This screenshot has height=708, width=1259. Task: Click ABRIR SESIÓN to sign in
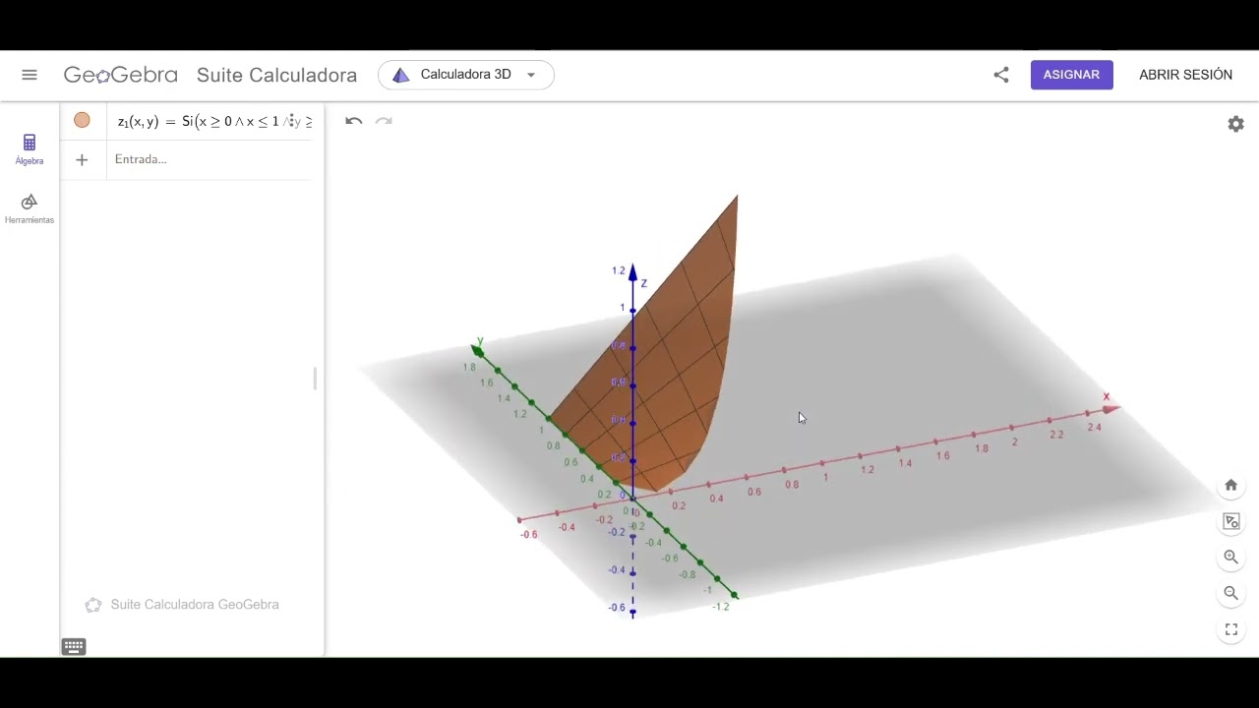pyautogui.click(x=1185, y=75)
